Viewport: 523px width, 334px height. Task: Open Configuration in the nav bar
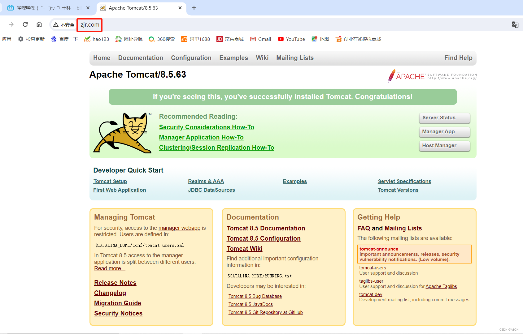pyautogui.click(x=191, y=58)
